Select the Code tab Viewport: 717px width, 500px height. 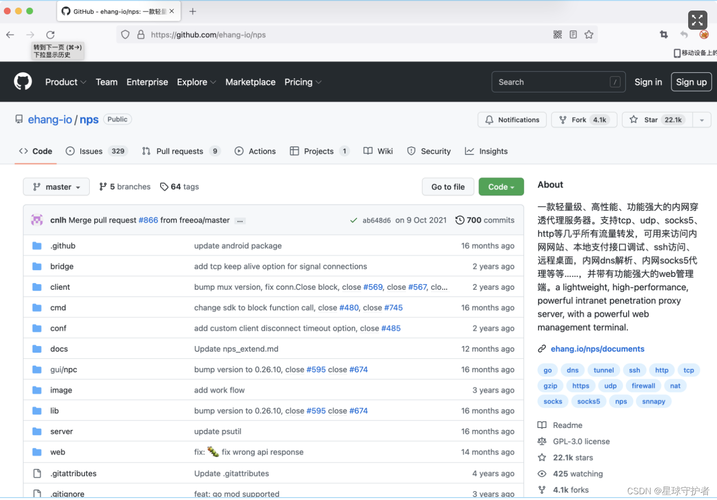[x=36, y=151]
